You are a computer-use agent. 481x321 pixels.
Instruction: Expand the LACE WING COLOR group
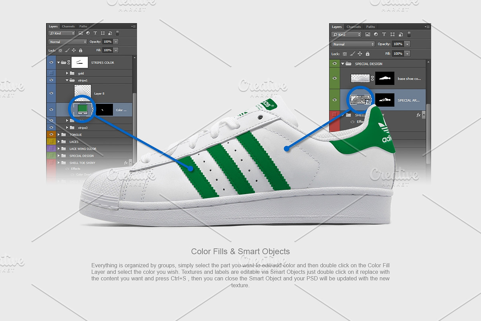[x=59, y=148]
